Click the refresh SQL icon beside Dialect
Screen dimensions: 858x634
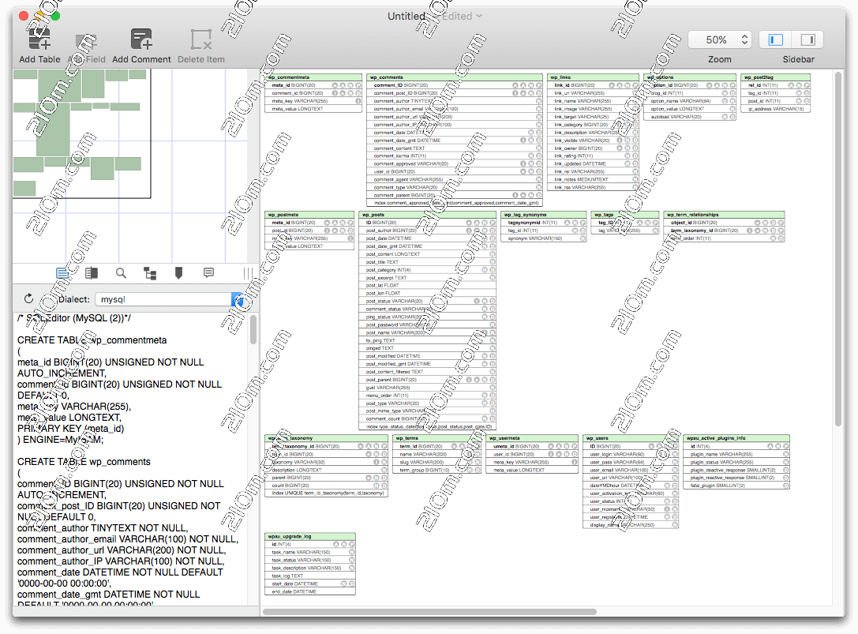(29, 299)
